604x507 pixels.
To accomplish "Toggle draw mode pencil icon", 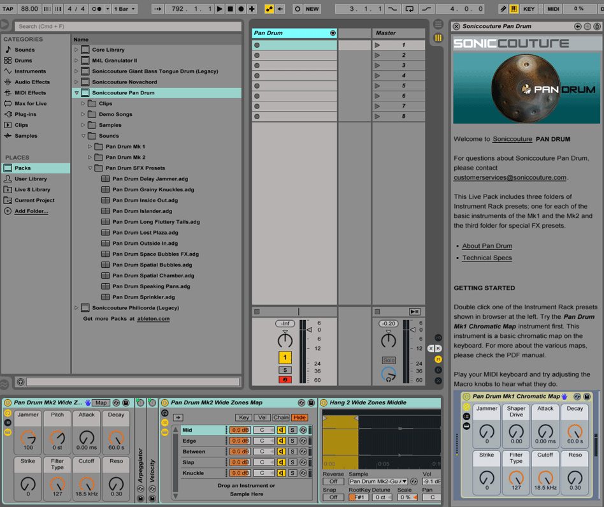I will point(503,9).
